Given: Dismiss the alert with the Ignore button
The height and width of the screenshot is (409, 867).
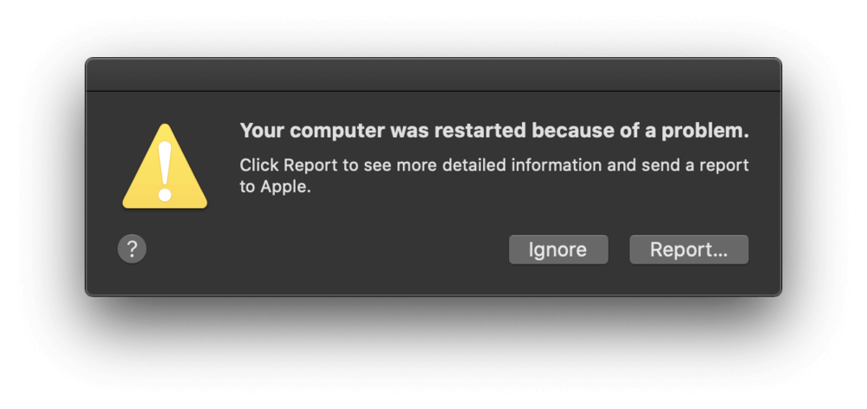Looking at the screenshot, I should pos(558,250).
